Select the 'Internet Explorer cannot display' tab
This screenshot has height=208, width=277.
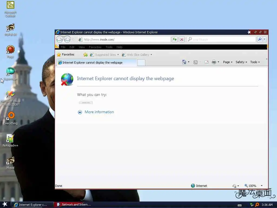click(x=97, y=63)
